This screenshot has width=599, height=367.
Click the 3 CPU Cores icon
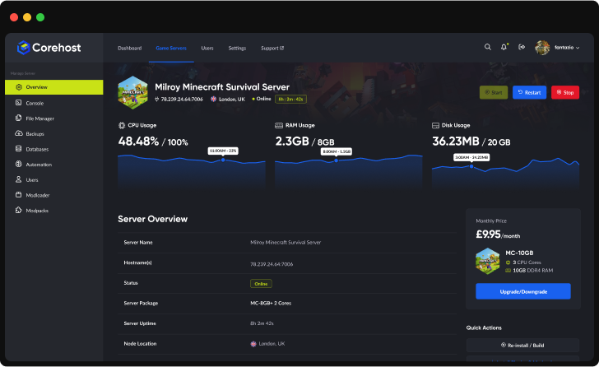[x=508, y=262]
